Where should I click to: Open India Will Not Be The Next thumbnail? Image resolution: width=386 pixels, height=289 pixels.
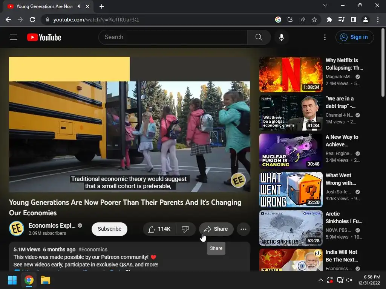point(291,260)
